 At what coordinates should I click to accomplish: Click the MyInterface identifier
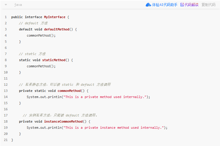[55, 17]
